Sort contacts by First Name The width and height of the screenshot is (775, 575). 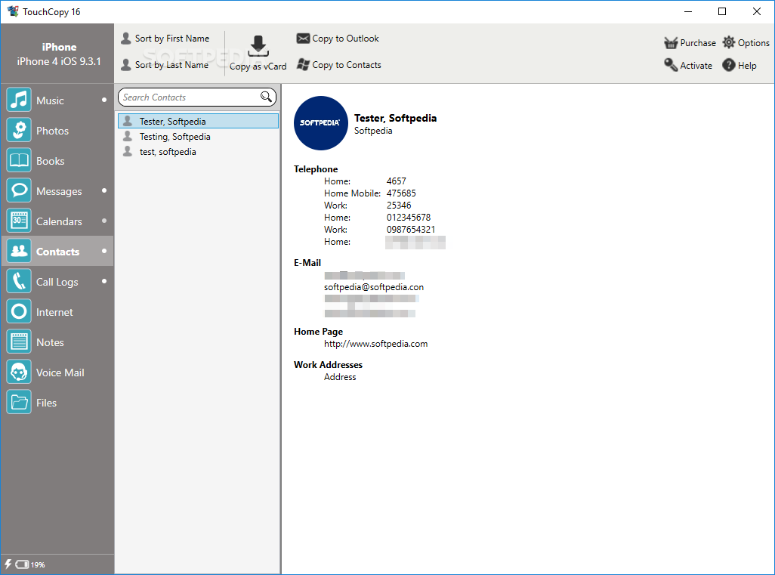[x=172, y=38]
